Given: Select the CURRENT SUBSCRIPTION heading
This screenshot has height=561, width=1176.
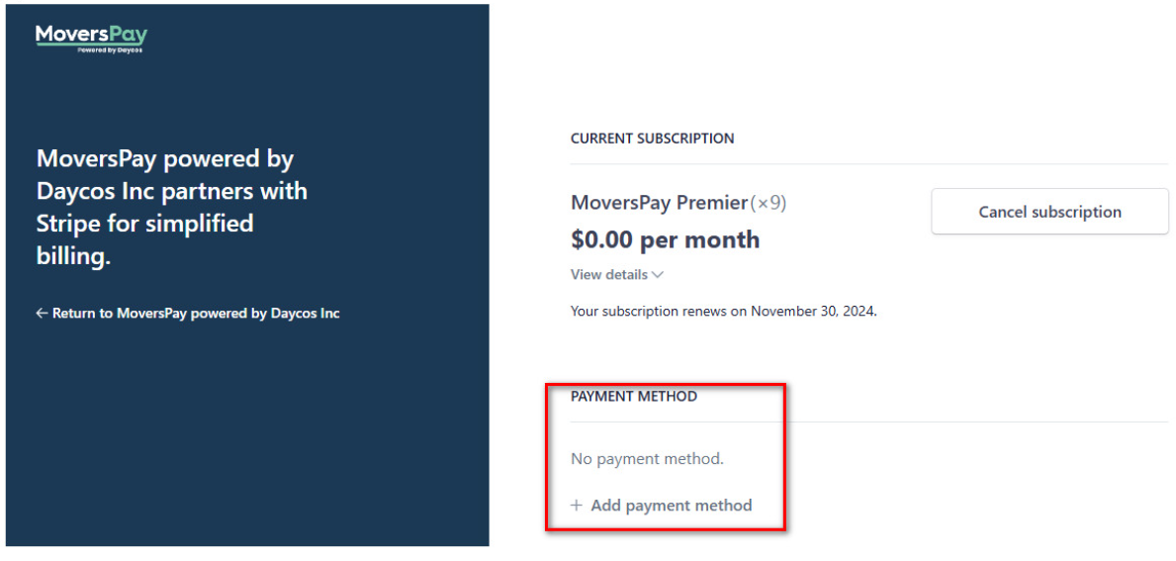Looking at the screenshot, I should pos(652,139).
